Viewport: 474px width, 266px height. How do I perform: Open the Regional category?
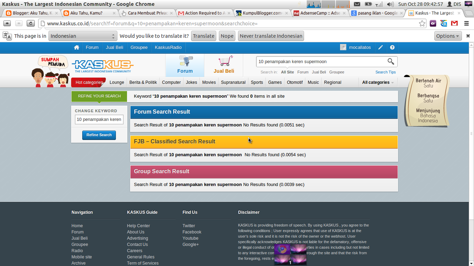point(333,82)
